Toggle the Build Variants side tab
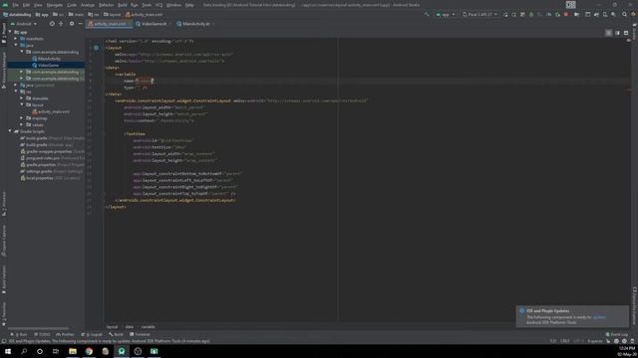Image resolution: width=638 pixels, height=358 pixels. [4, 279]
